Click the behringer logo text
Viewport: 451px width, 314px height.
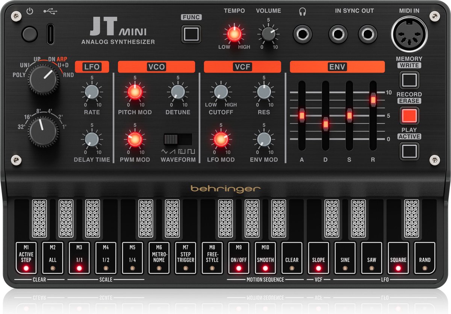pos(225,188)
